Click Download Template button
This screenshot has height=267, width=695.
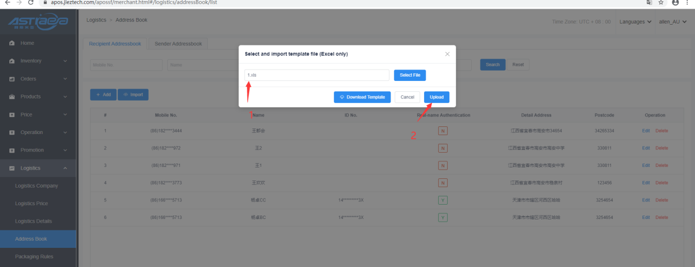point(362,97)
